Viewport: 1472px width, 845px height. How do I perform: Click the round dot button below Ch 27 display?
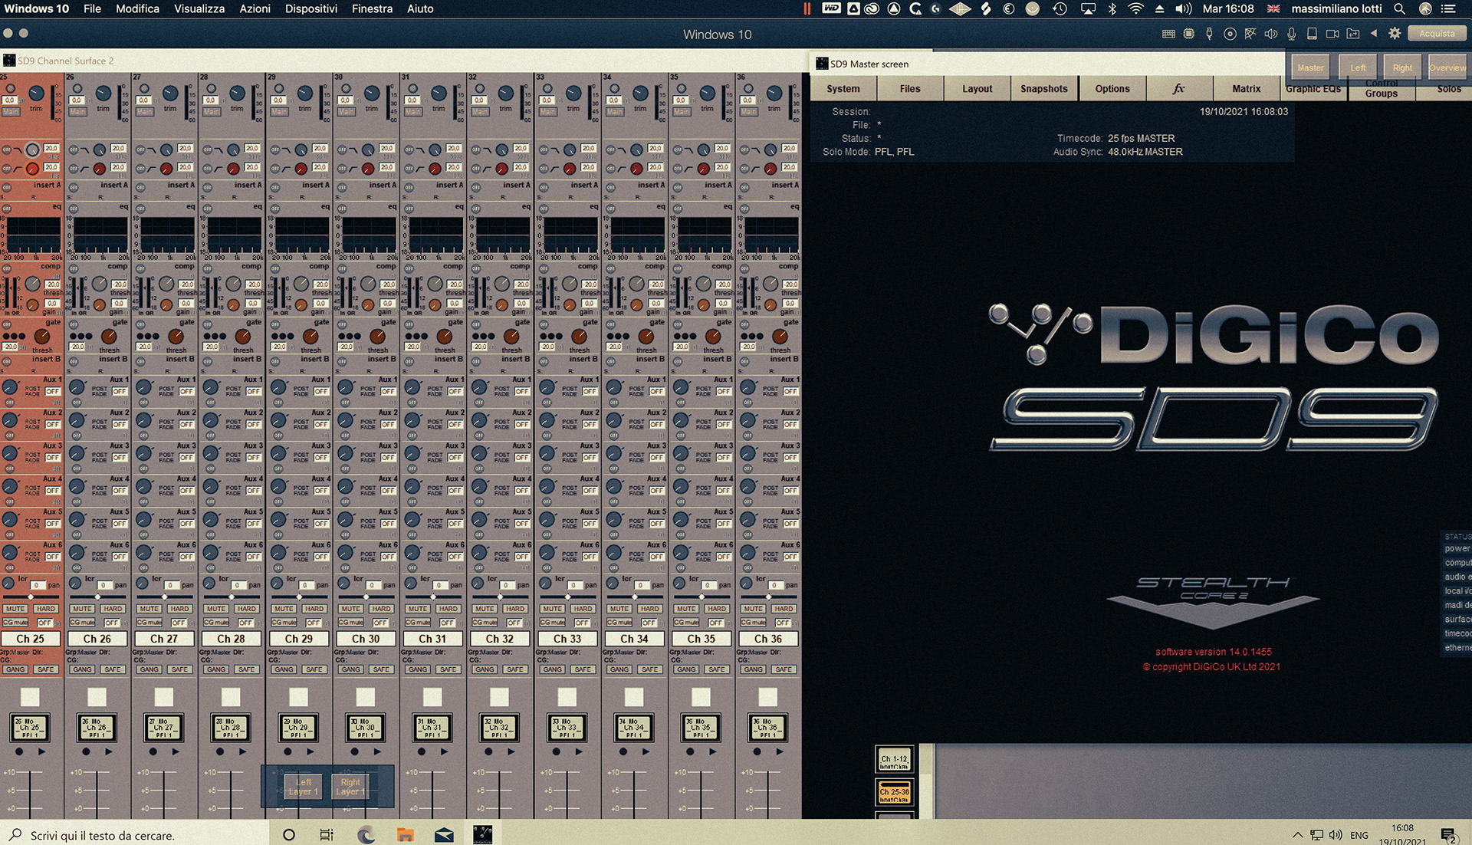coord(153,752)
